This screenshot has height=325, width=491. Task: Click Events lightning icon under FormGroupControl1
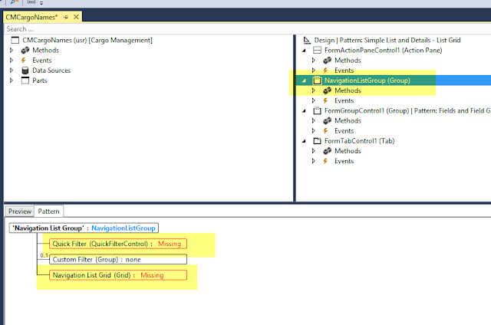325,130
